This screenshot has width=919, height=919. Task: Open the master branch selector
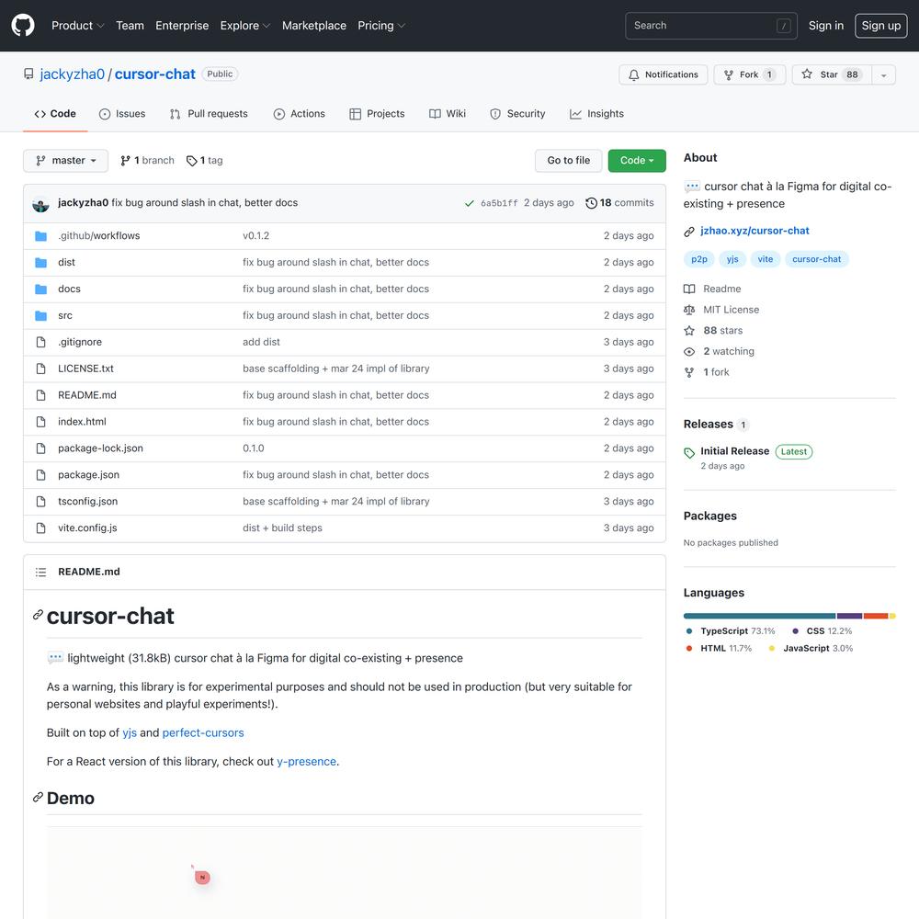(65, 161)
